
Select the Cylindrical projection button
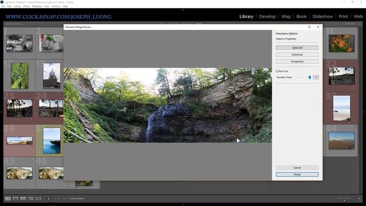click(297, 54)
